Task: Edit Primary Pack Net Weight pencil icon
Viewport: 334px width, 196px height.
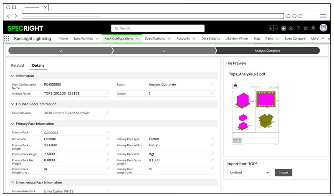Action: [108, 160]
